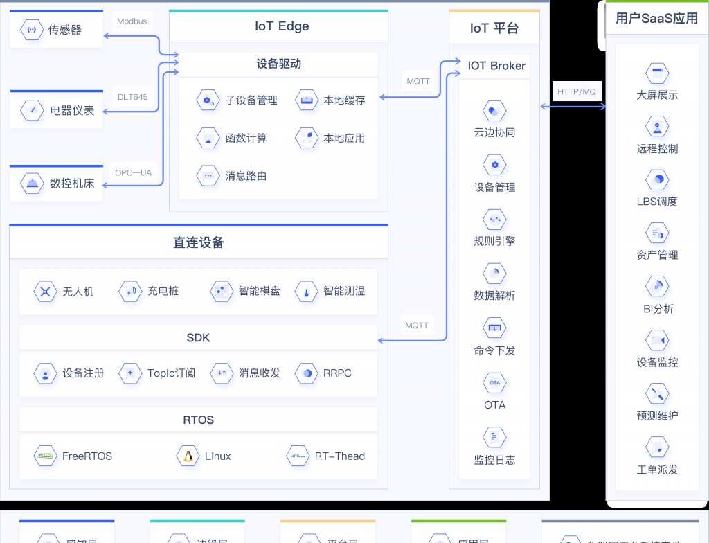
Task: Click the 设备监控 camera icon
Action: 658,340
